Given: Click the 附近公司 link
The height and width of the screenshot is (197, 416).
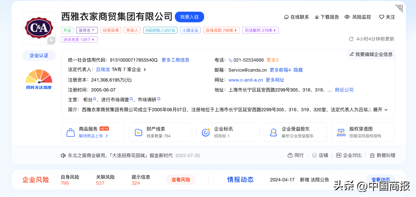Looking at the screenshot, I should (344, 90).
